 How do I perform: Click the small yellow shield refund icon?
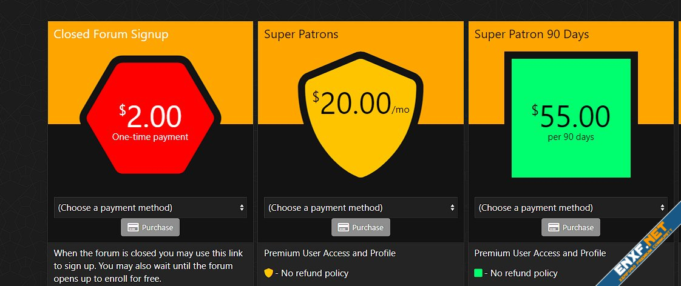(269, 273)
